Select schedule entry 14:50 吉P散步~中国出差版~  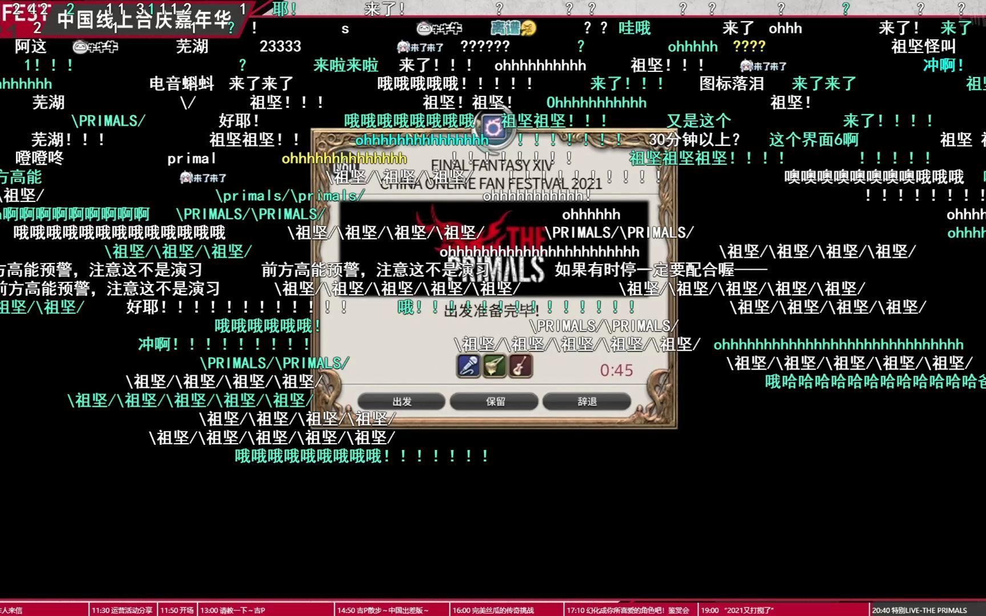383,610
